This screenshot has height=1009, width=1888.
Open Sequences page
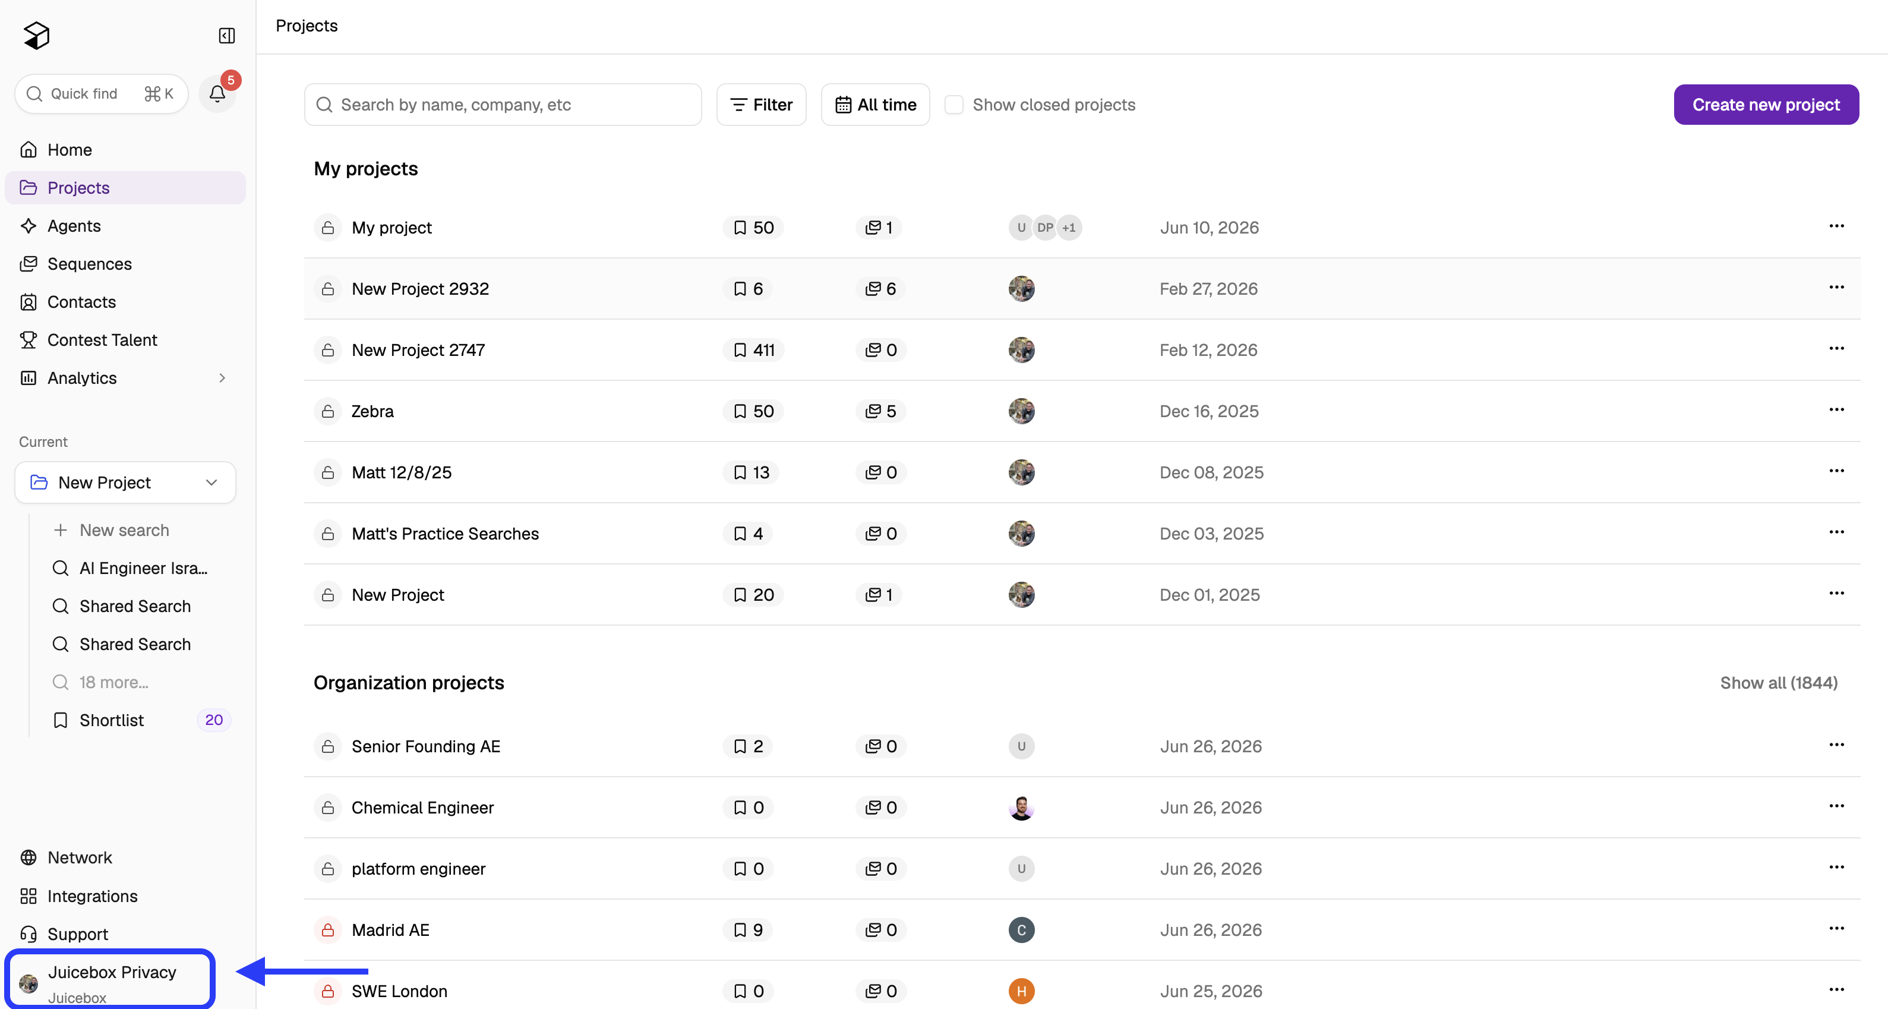click(125, 264)
